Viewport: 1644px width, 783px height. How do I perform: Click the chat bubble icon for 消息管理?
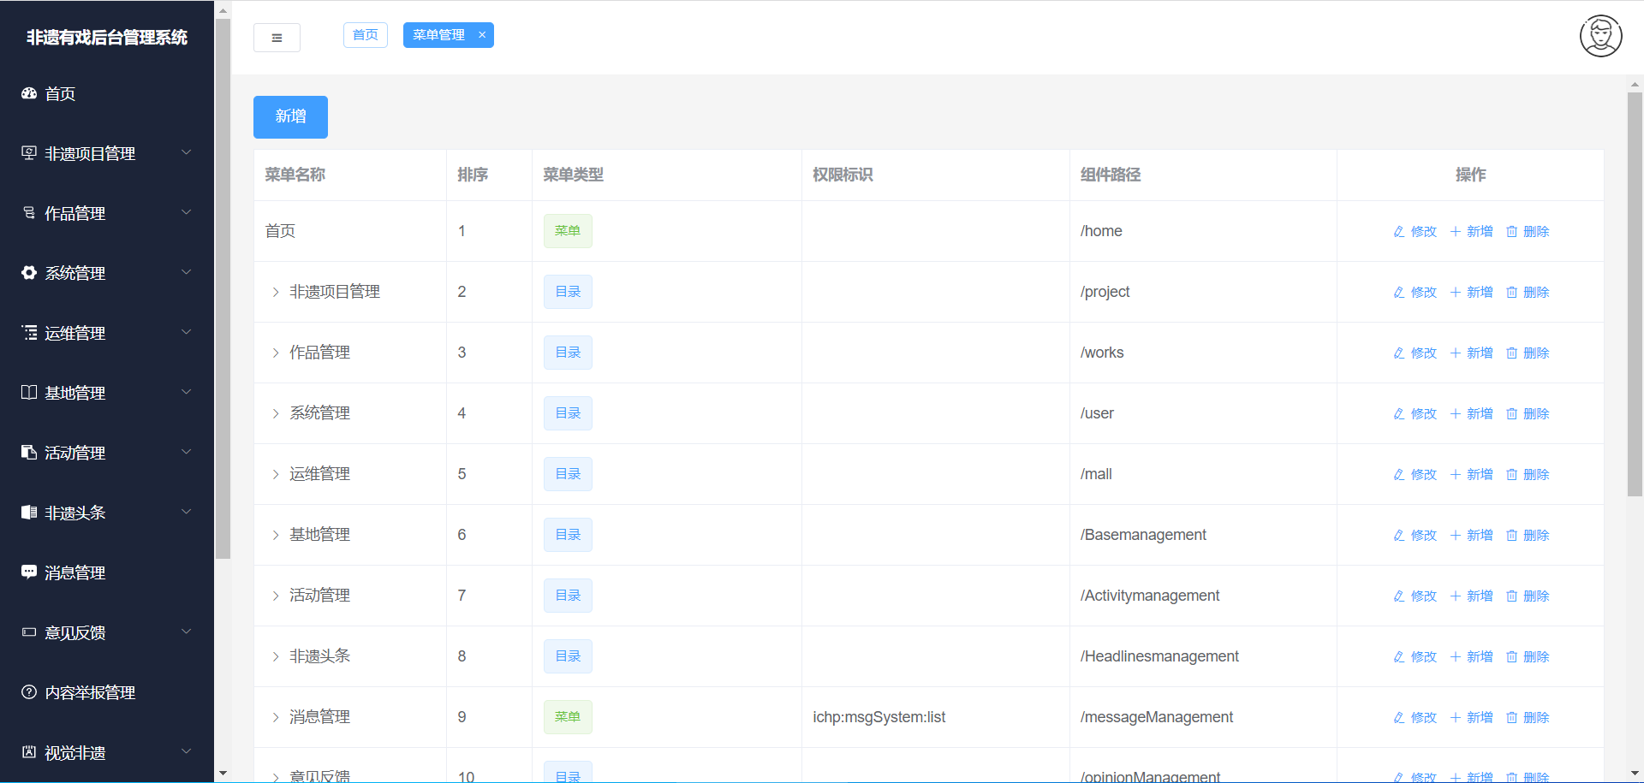tap(29, 572)
